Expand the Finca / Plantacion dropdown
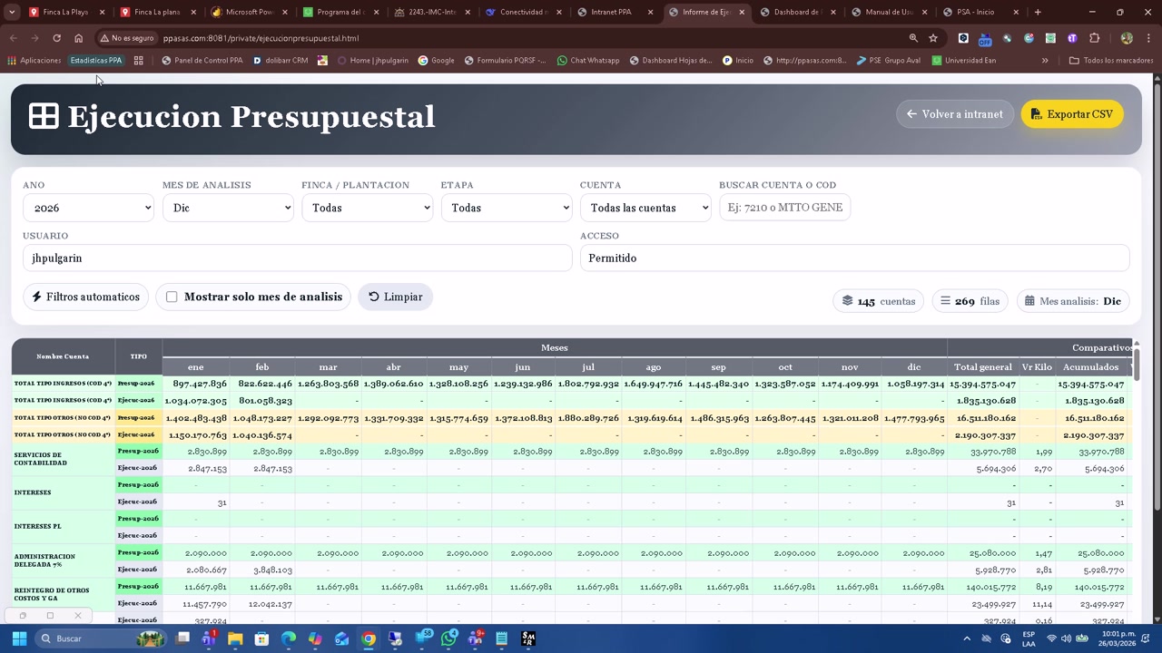1162x653 pixels. 367,208
